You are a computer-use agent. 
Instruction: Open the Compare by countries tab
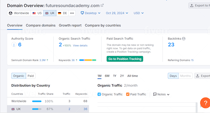pyautogui.click(x=103, y=25)
